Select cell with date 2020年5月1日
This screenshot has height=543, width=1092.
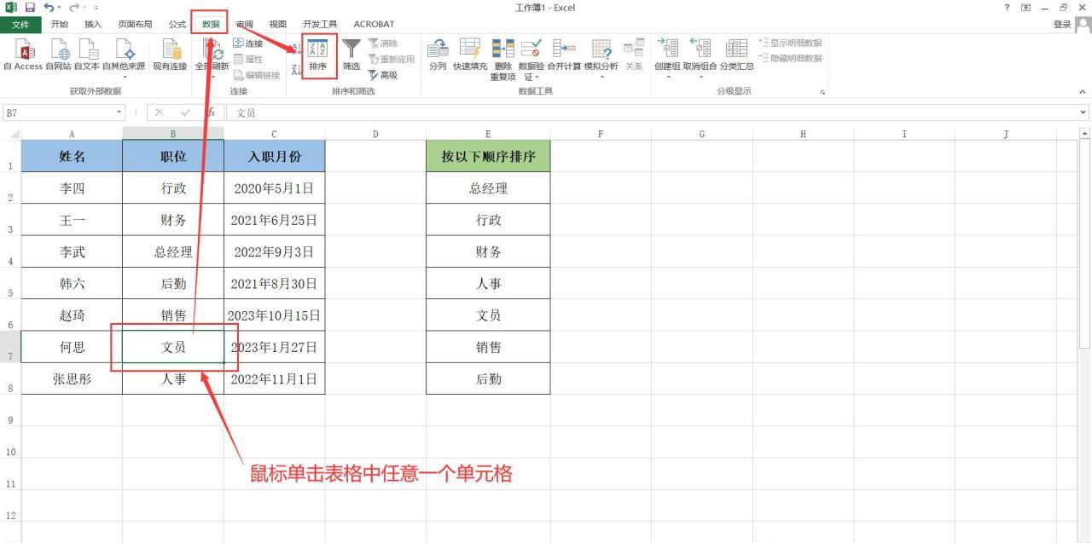tap(274, 188)
